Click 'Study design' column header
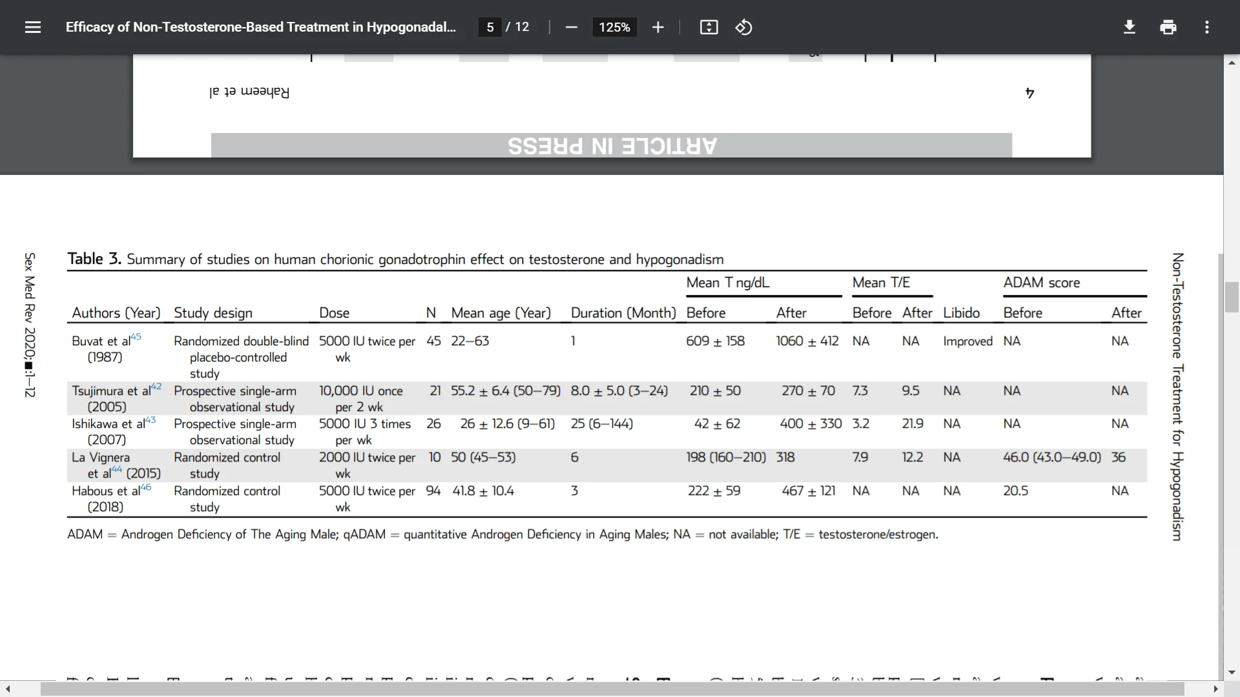Viewport: 1240px width, 697px height. [213, 313]
